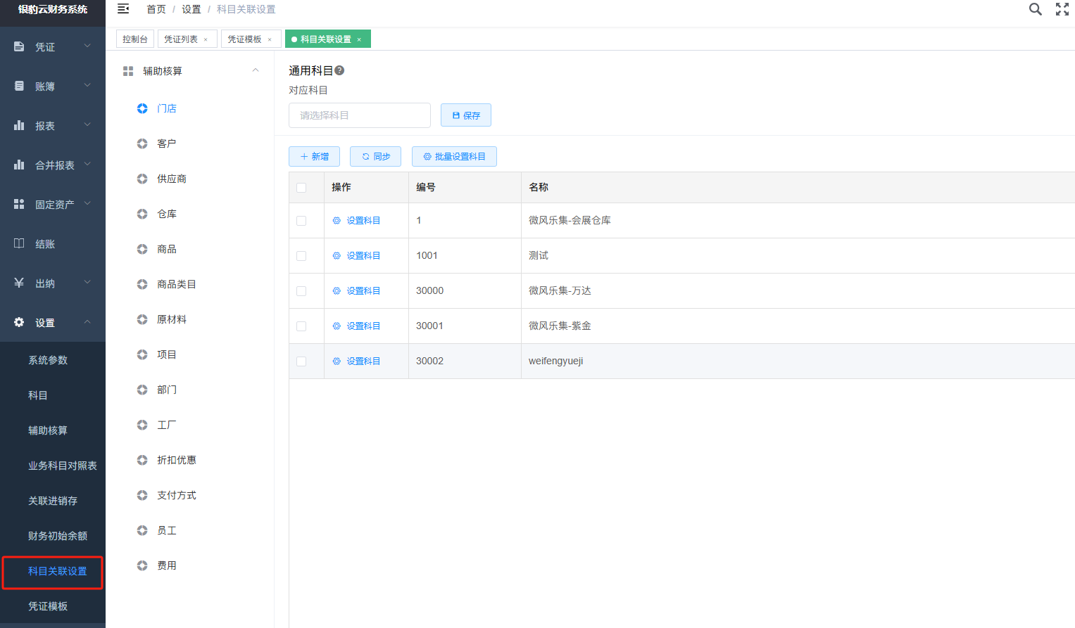Check the select-all header checkbox
Viewport: 1075px width, 628px height.
[x=301, y=188]
